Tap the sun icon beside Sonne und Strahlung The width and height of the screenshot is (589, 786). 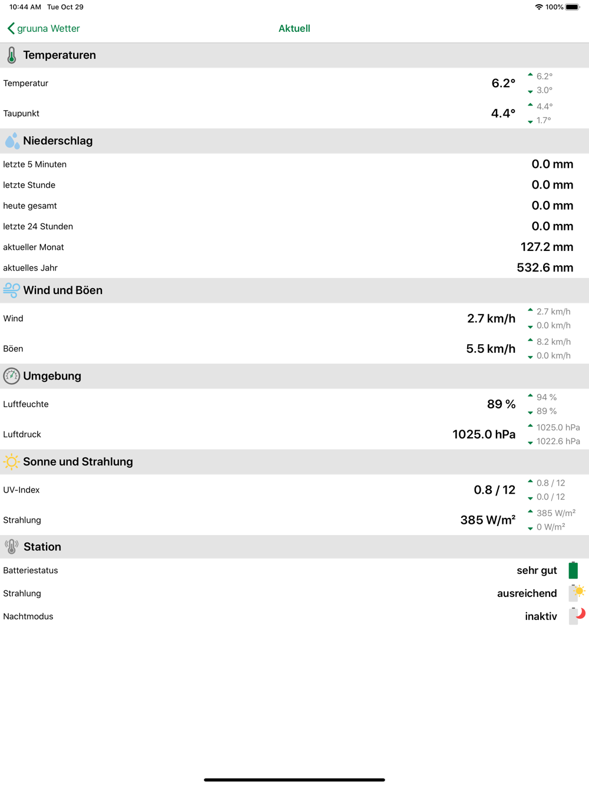tap(11, 462)
